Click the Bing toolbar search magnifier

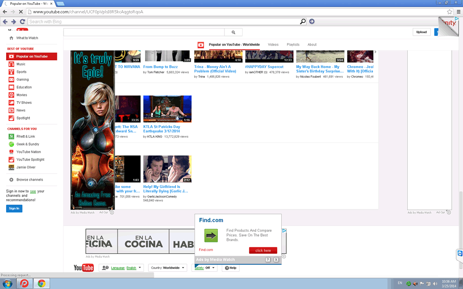(x=303, y=21)
